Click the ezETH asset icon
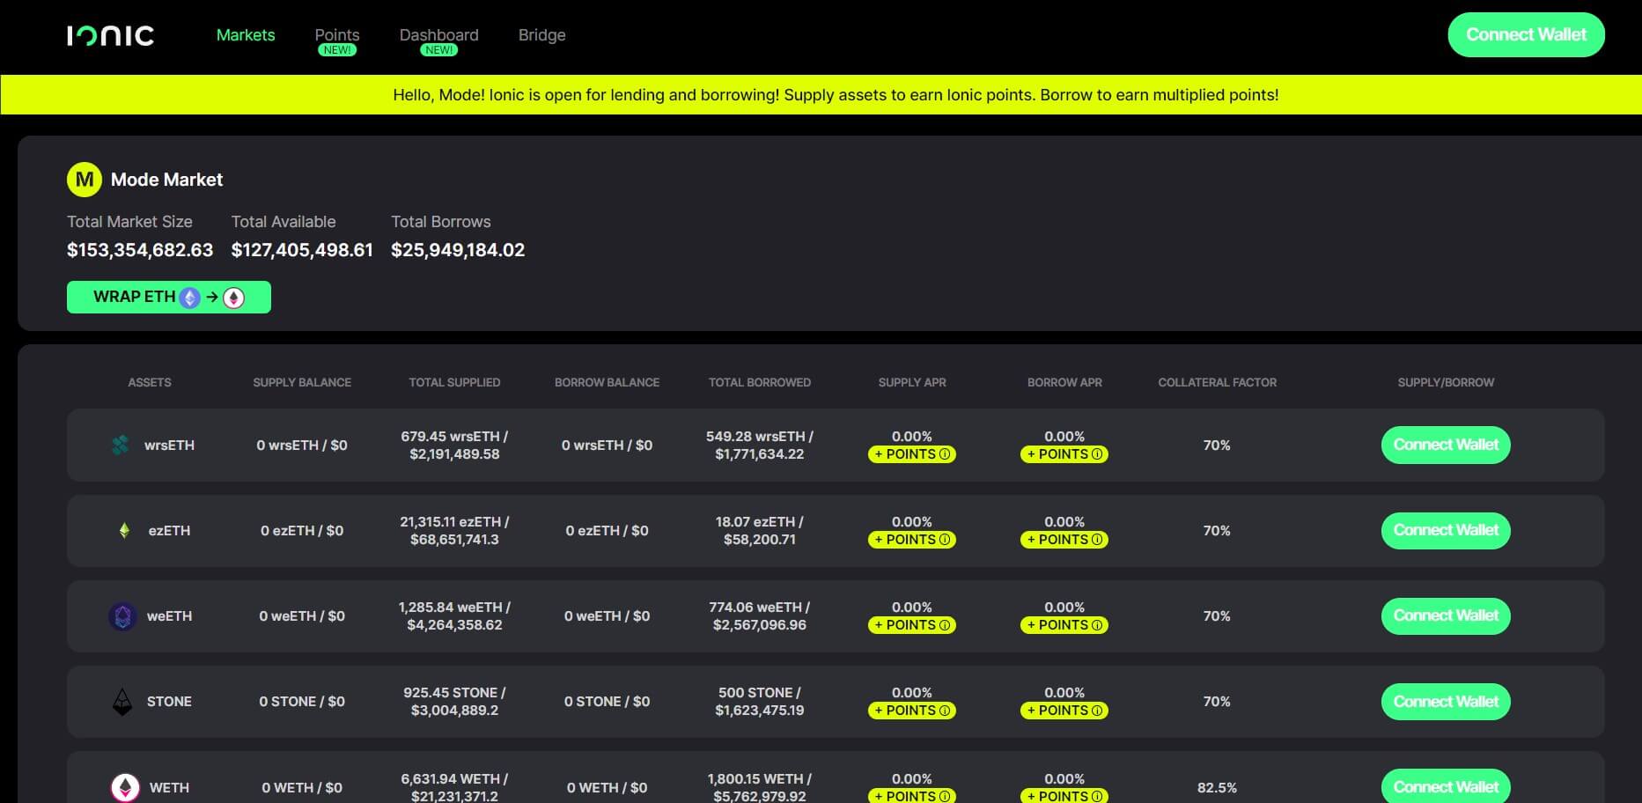This screenshot has width=1642, height=803. click(124, 531)
